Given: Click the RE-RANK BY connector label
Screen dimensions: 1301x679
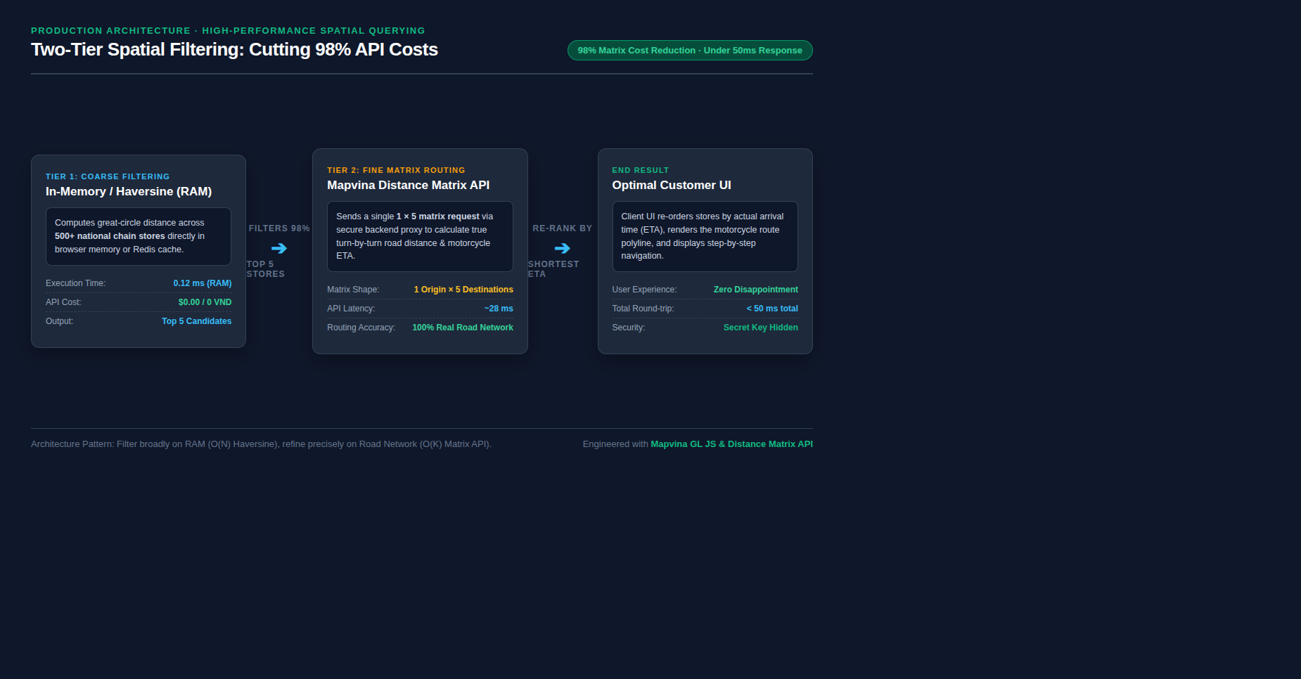Looking at the screenshot, I should click(x=563, y=228).
